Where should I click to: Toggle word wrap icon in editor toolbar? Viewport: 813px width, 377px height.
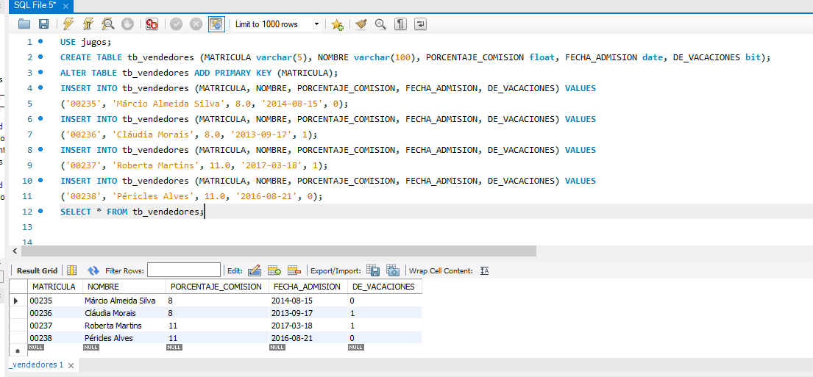tap(421, 24)
